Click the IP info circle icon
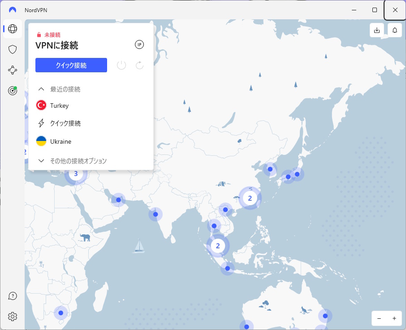Screen dimensions: 406x330 click(139, 44)
